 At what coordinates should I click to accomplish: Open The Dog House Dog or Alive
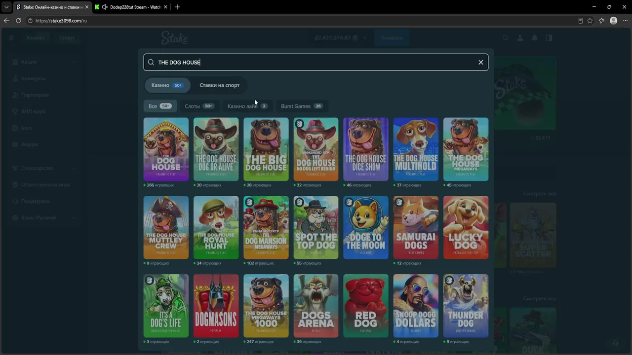coord(216,149)
